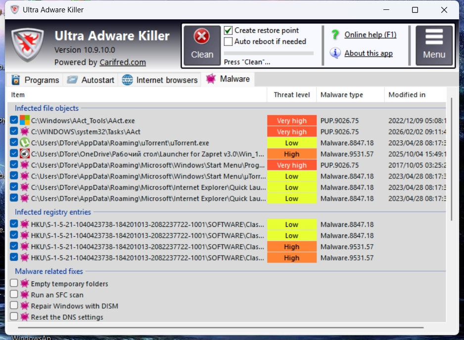Viewport: 464px width, 340px height.
Task: Click the vertical scrollbar of the list
Action: click(x=452, y=159)
